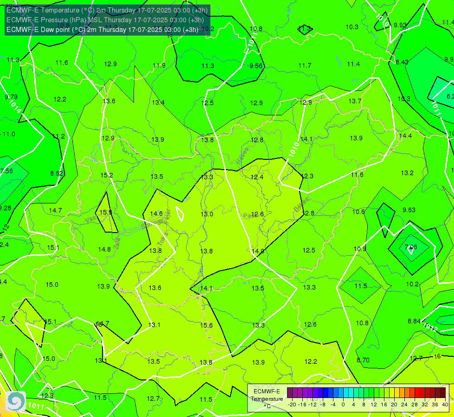This screenshot has height=417, width=454.
Task: Click the 1012 isobar label
Action: (430, 327)
